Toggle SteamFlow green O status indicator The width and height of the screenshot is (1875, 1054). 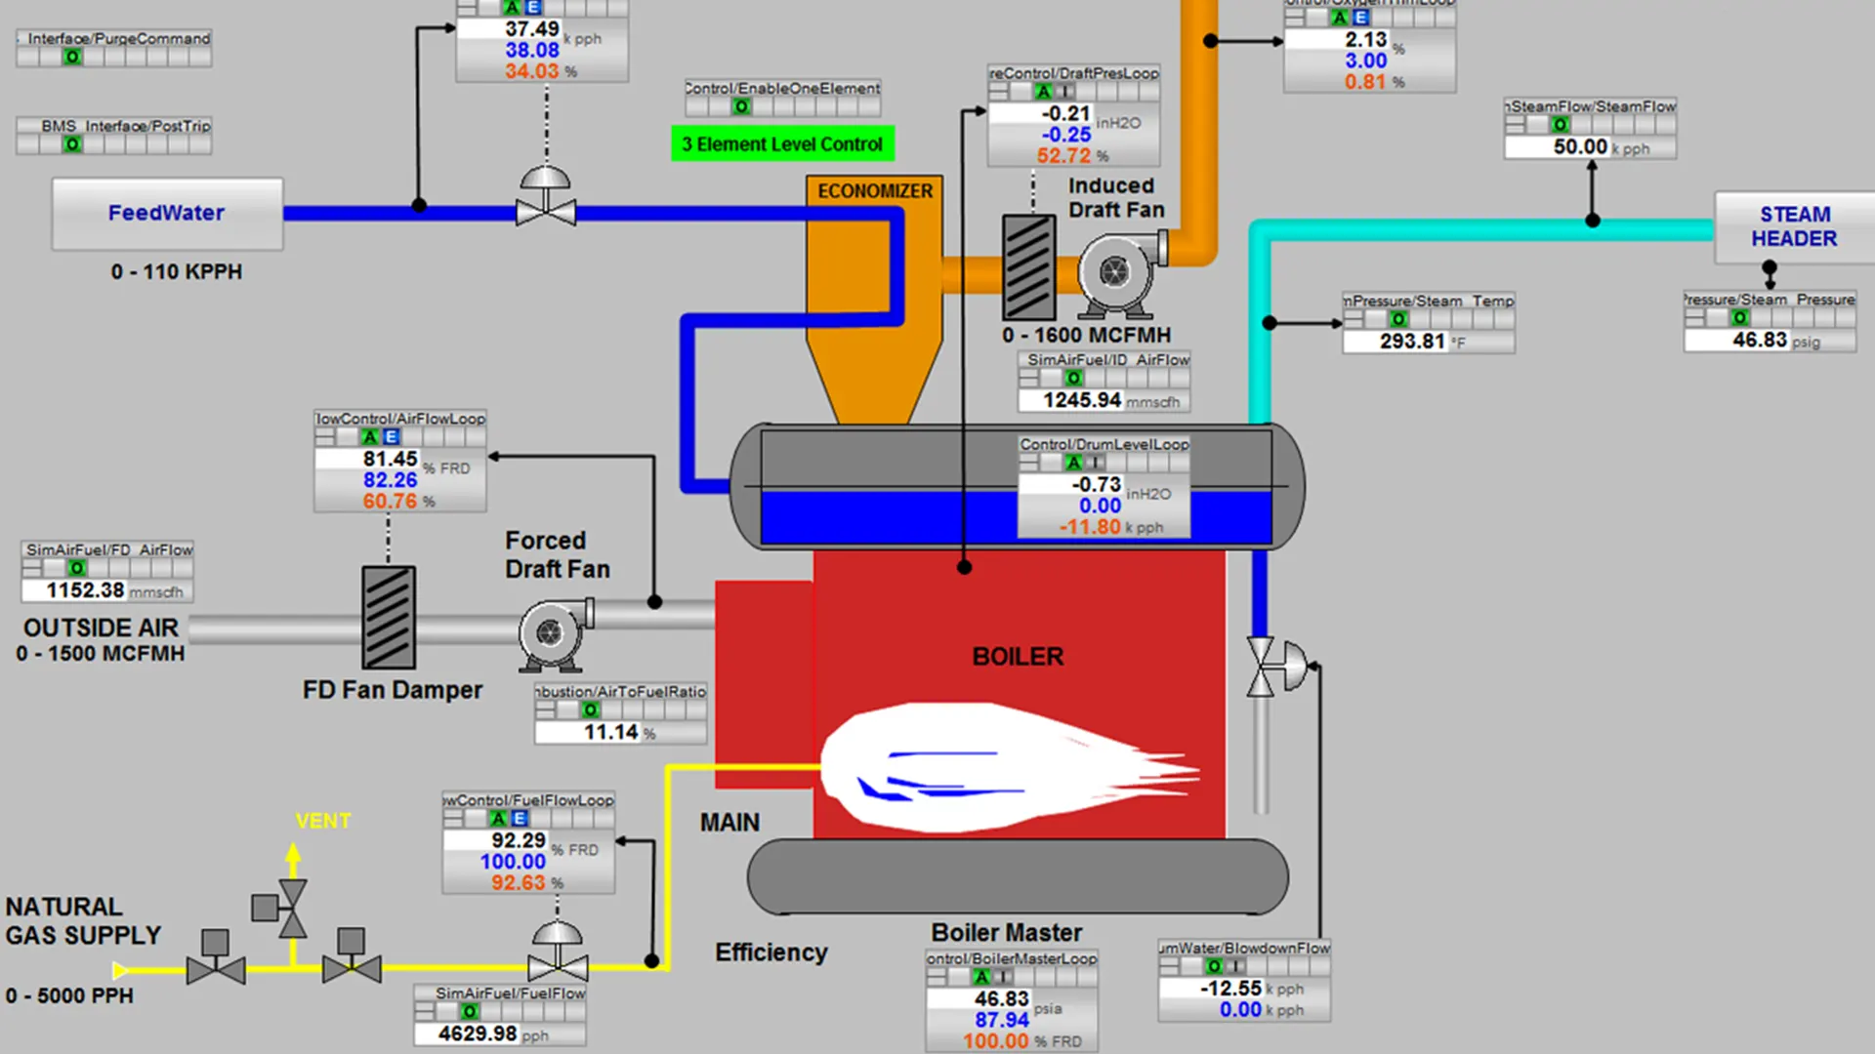1561,125
